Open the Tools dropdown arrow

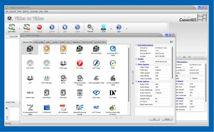[x=111, y=29]
